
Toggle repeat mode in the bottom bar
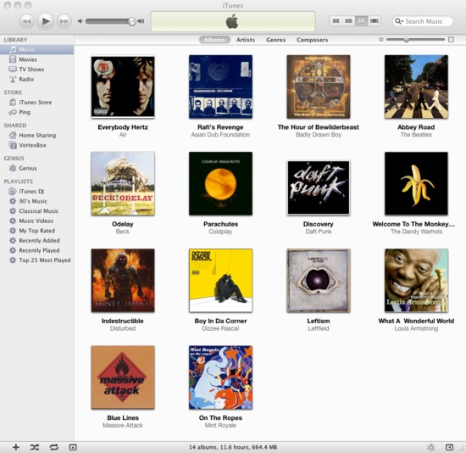(x=53, y=447)
